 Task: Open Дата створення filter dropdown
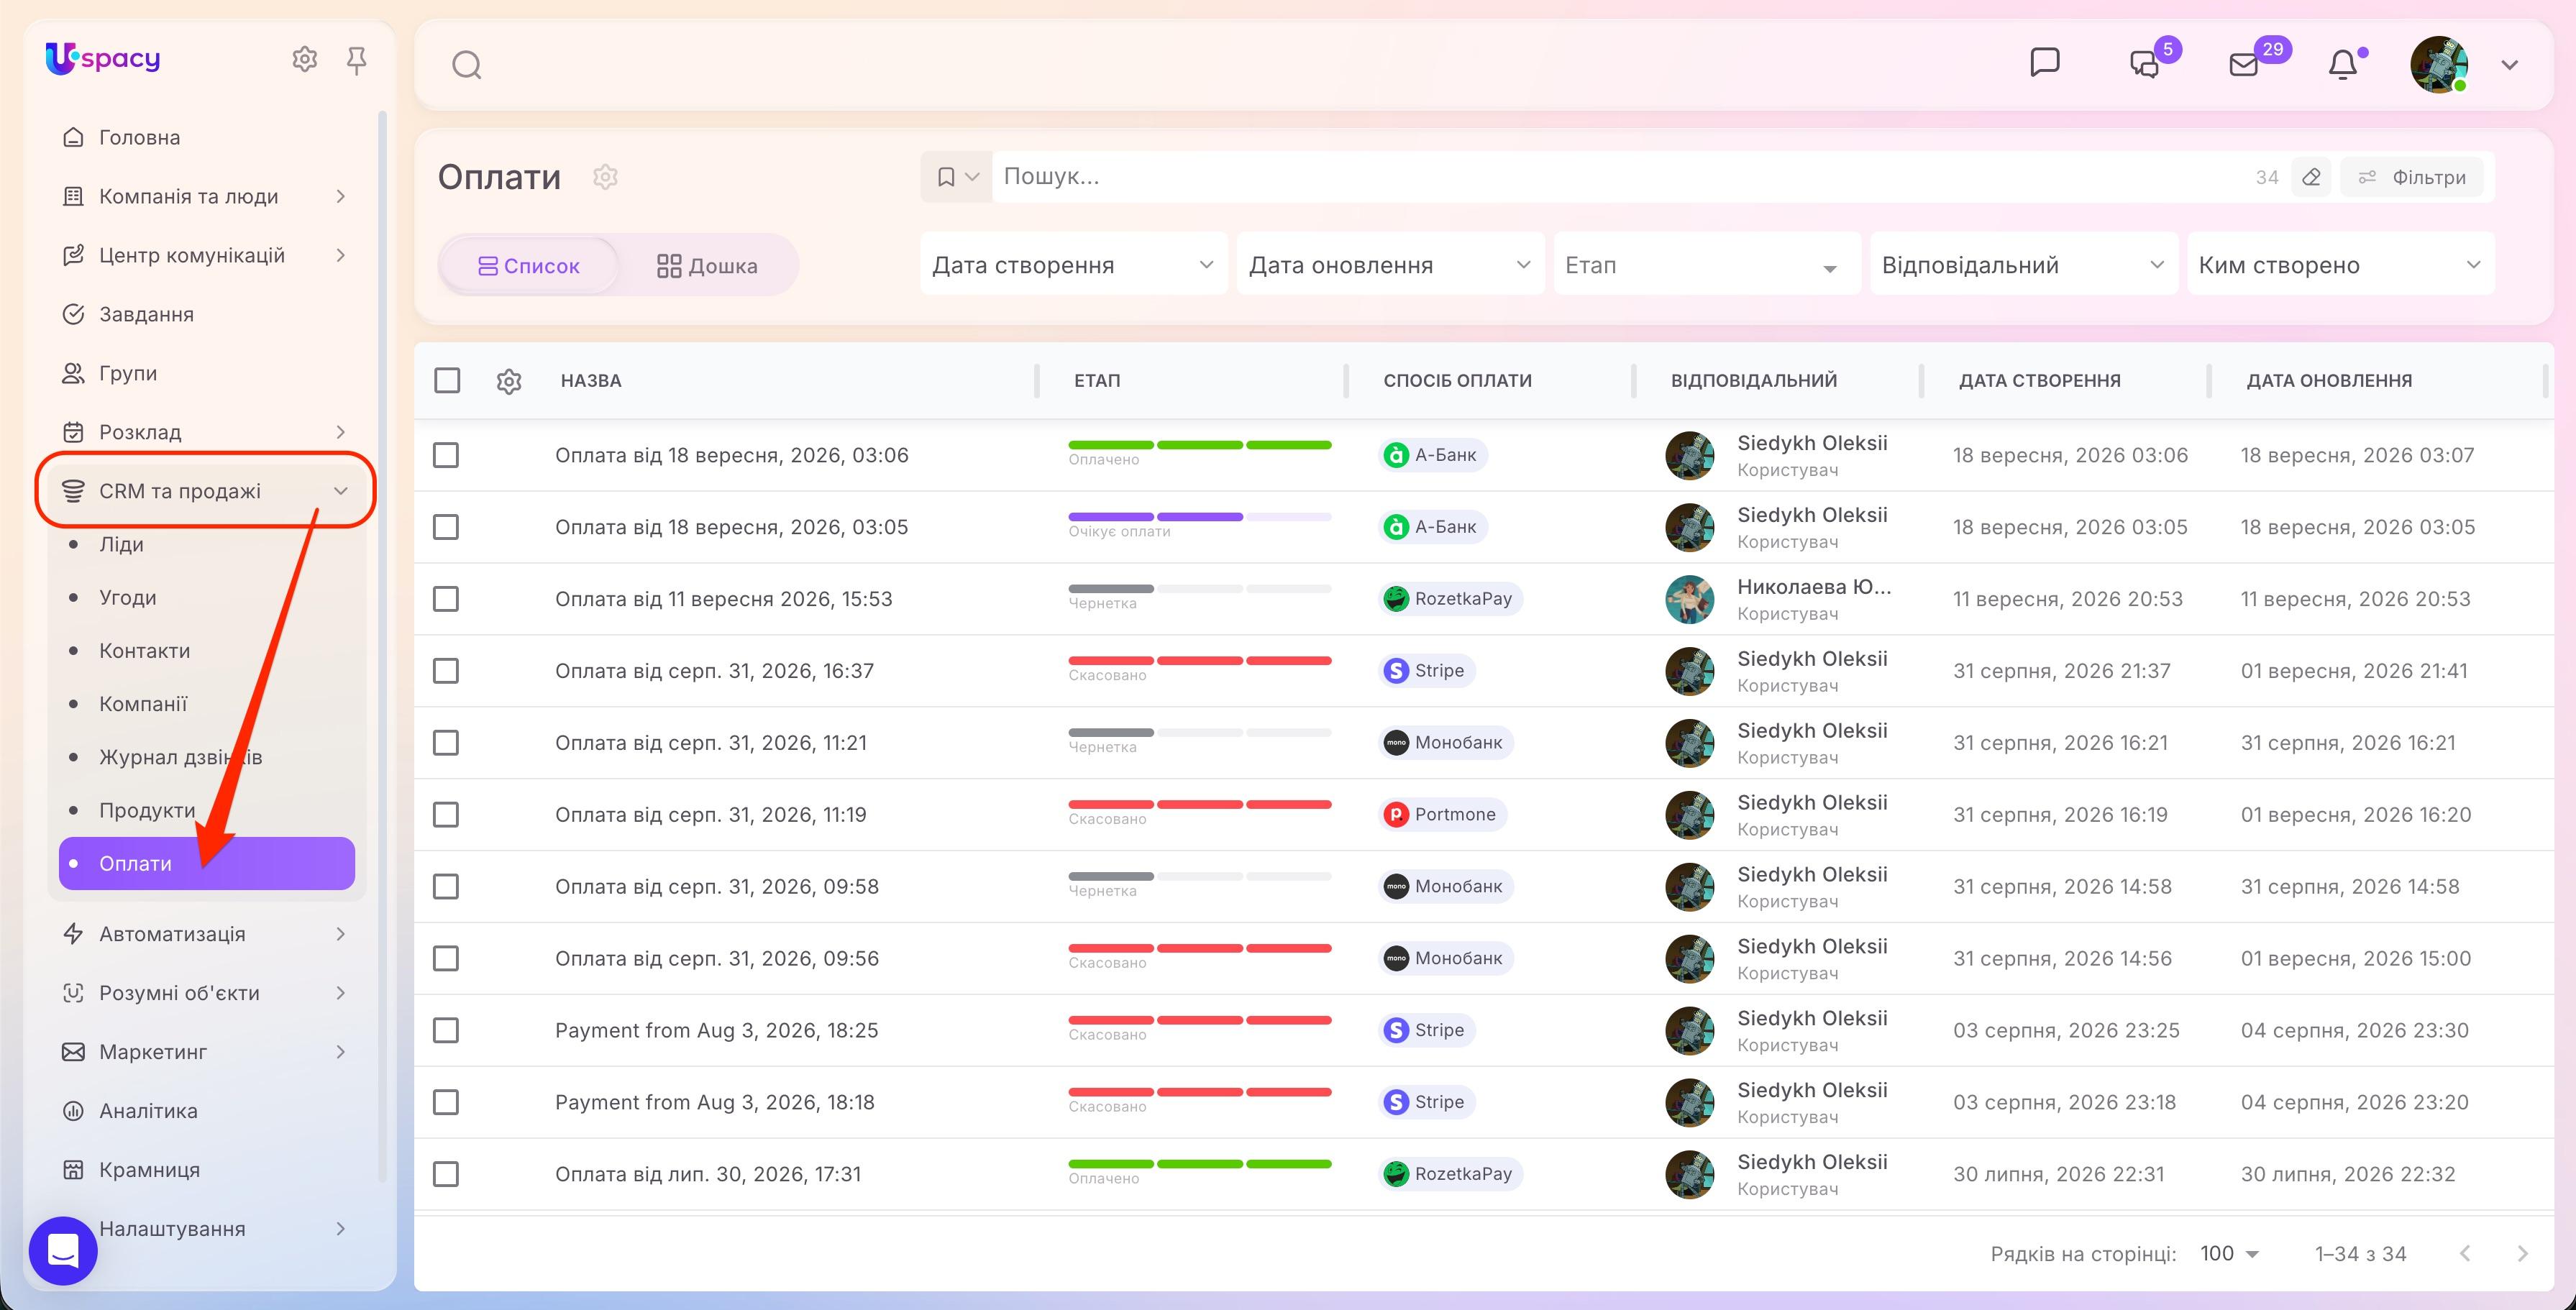1073,265
